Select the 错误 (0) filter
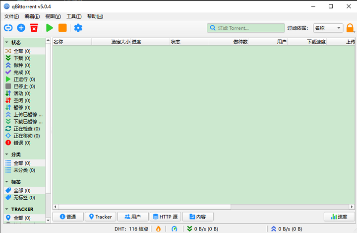This screenshot has width=357, height=233. [x=24, y=143]
